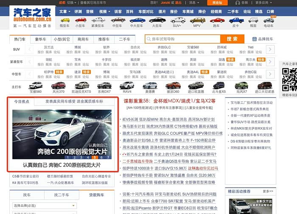Click the 陆风X7 green car thumbnail

tap(241, 85)
